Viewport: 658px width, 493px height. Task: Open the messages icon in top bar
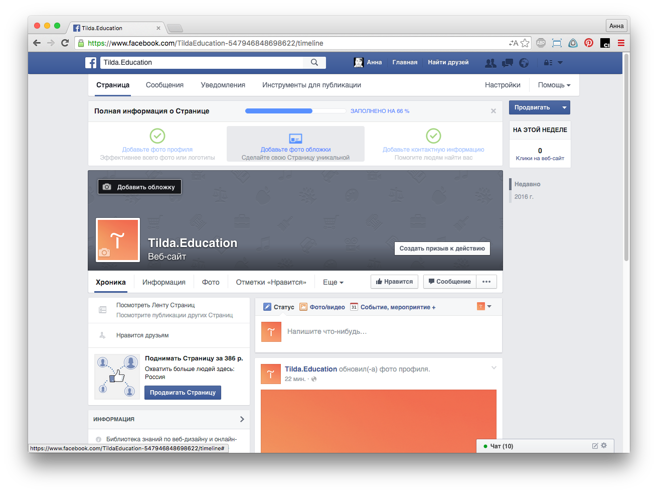(508, 63)
